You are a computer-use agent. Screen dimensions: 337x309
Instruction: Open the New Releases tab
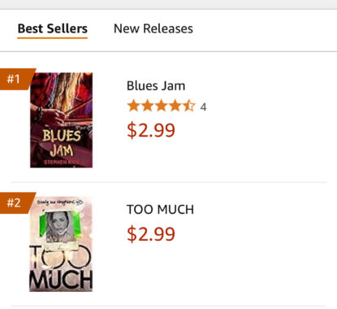click(x=153, y=28)
